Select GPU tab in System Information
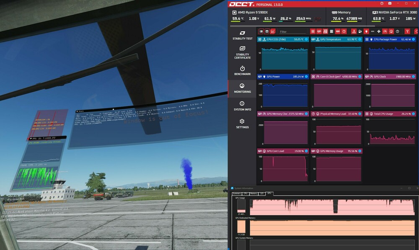419x250 pixels. click(x=269, y=193)
